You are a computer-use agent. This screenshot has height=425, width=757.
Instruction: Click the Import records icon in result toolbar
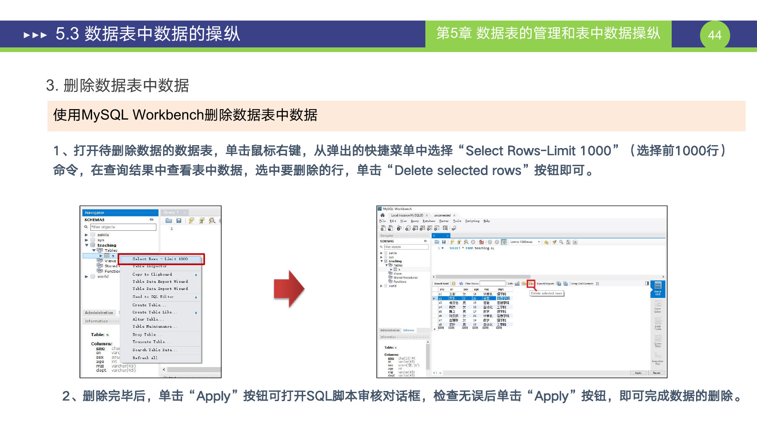pyautogui.click(x=565, y=284)
